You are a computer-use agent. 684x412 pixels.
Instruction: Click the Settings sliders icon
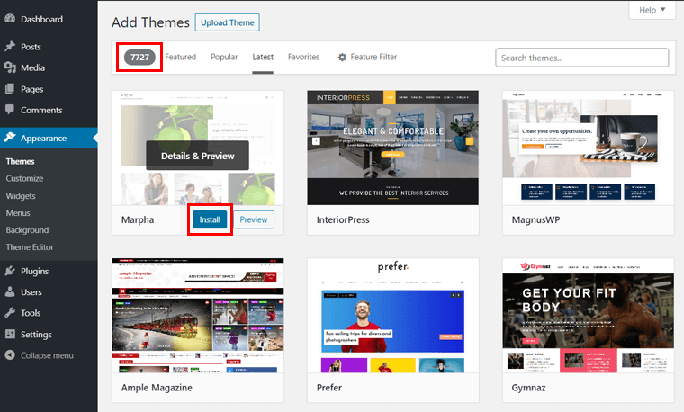(10, 335)
